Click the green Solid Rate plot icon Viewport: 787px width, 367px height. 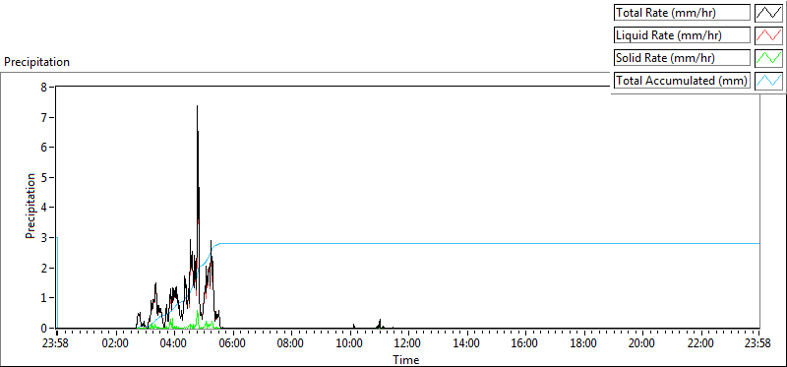coord(768,58)
